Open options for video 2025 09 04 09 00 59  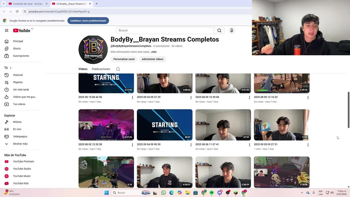[191, 145]
